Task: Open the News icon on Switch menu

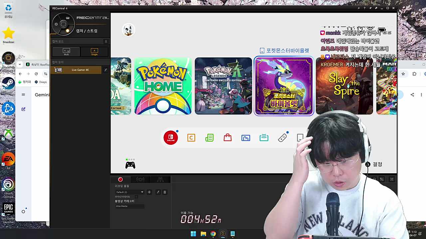Action: (209, 137)
